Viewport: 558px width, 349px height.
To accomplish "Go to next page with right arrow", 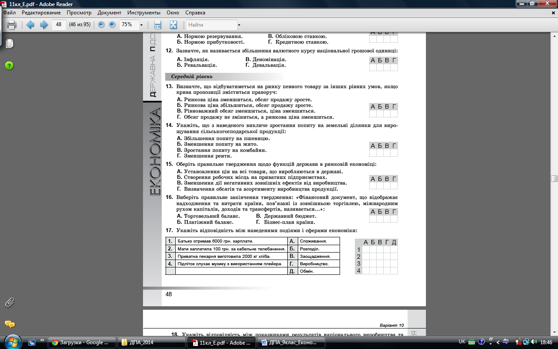I will click(44, 25).
